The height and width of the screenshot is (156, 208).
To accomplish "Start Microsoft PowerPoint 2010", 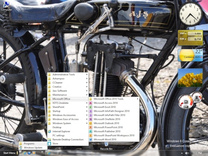I will coord(107,127).
